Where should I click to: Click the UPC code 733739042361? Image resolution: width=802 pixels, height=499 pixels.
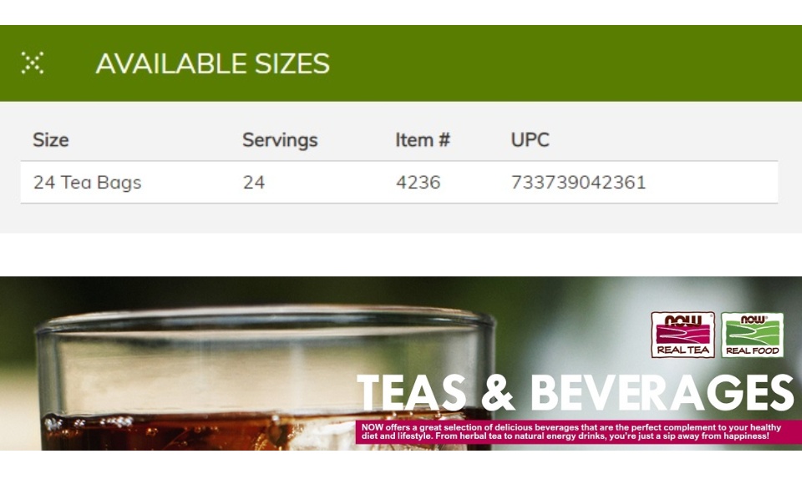[x=578, y=183]
